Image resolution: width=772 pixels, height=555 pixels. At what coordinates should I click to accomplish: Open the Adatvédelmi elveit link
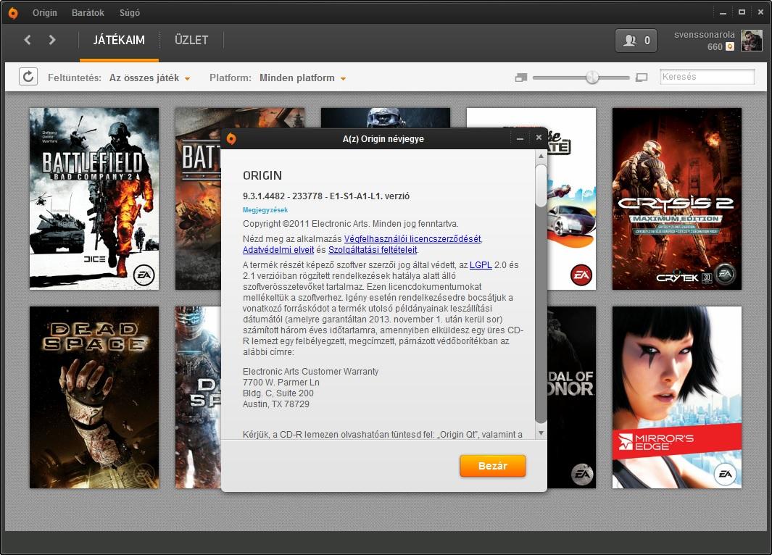coord(278,249)
